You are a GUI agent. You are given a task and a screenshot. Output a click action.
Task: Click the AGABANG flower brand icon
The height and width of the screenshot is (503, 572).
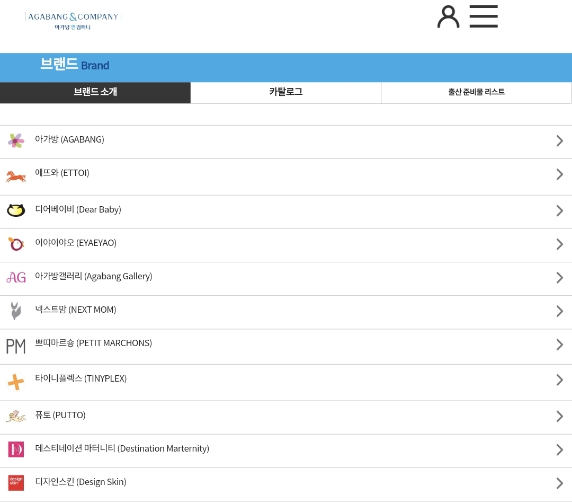point(16,140)
